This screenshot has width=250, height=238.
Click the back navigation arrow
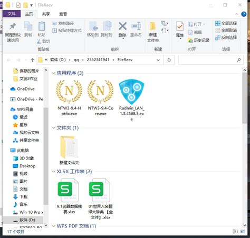[x=9, y=60]
